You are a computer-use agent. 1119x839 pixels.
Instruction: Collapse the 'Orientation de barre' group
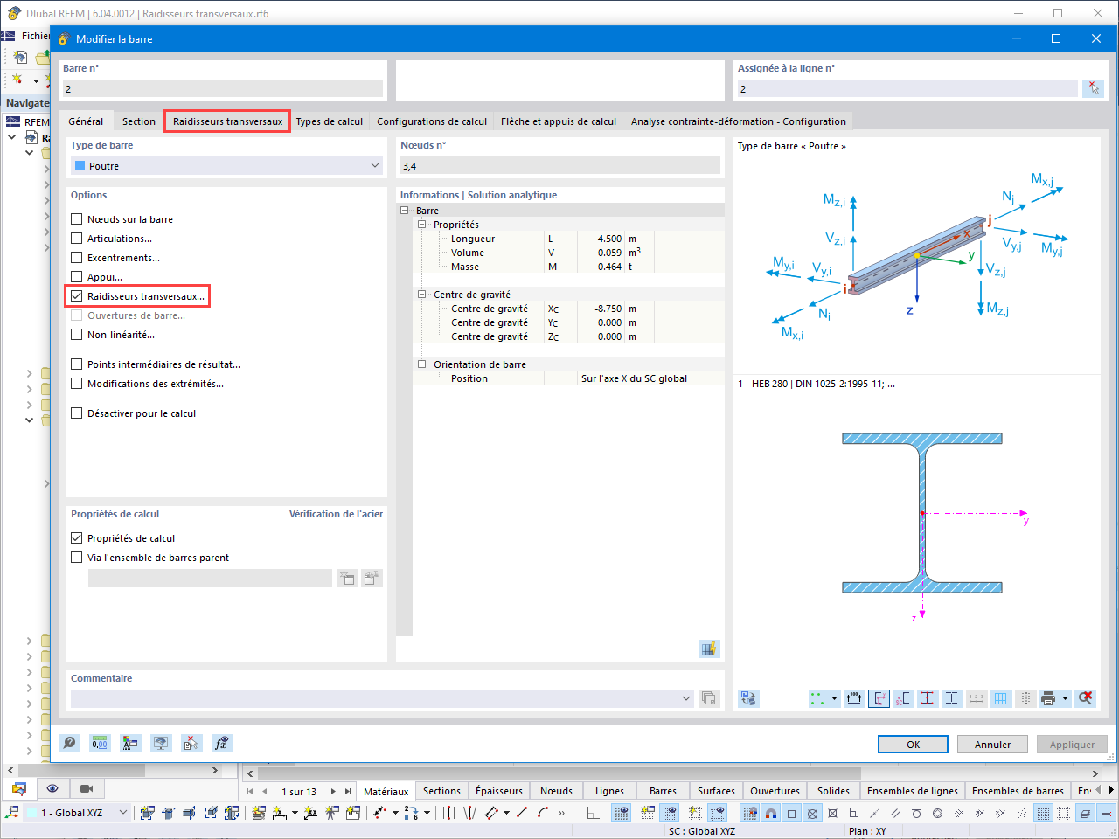click(x=422, y=364)
